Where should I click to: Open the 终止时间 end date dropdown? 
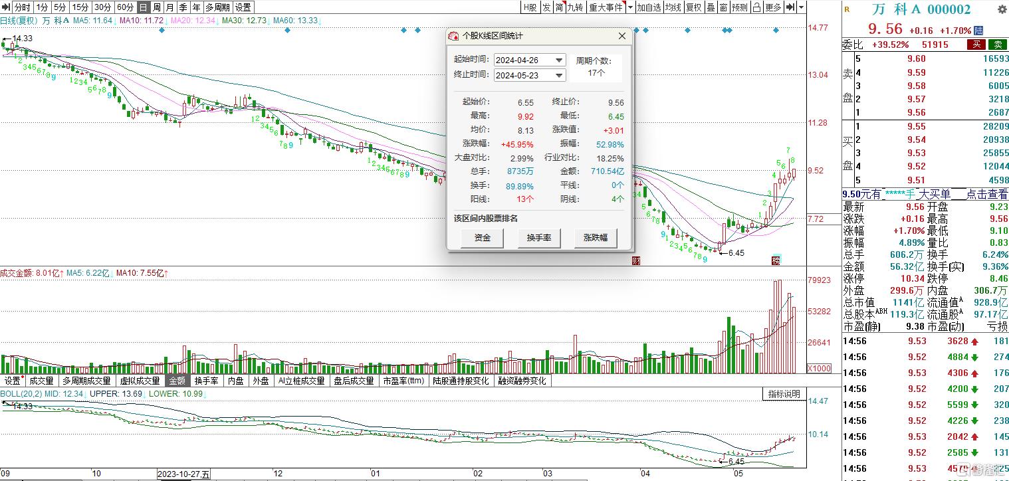coord(558,75)
